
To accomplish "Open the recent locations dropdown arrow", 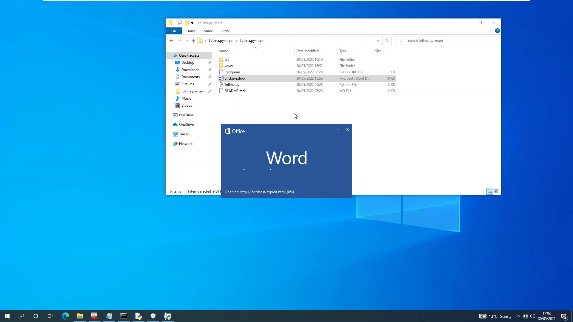I will (x=187, y=41).
